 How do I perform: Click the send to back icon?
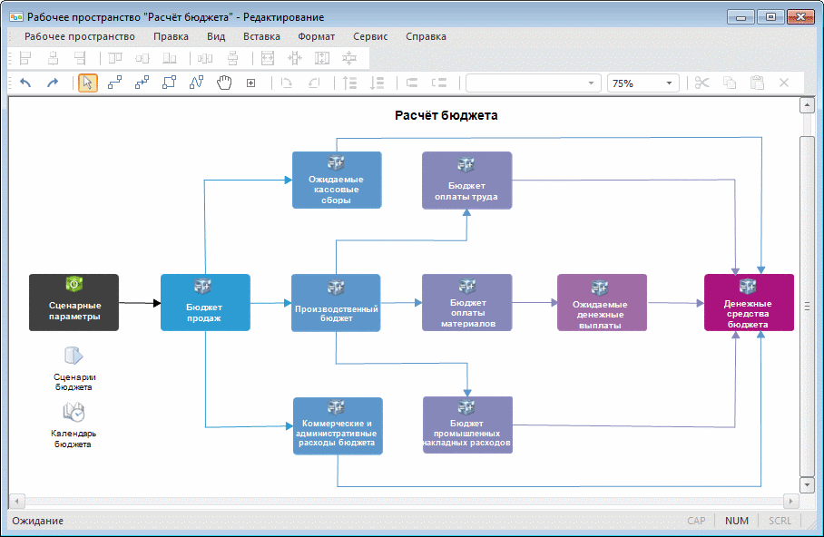(378, 83)
